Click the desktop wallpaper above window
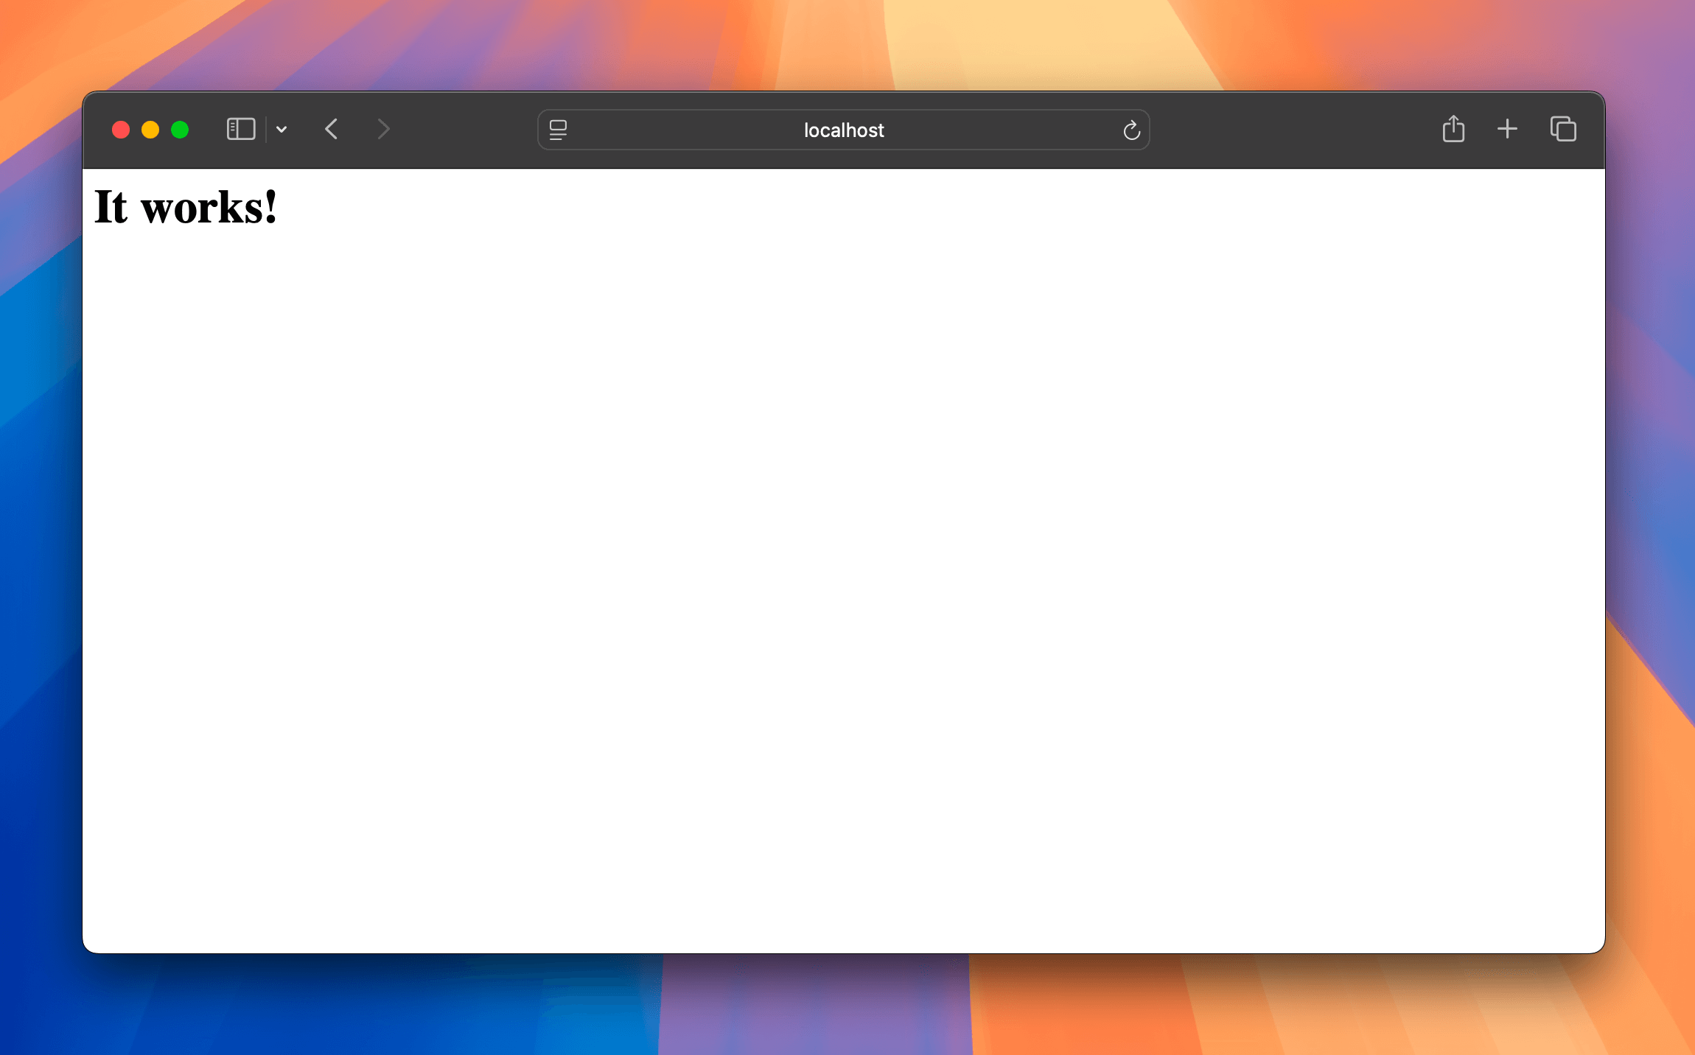 click(843, 44)
